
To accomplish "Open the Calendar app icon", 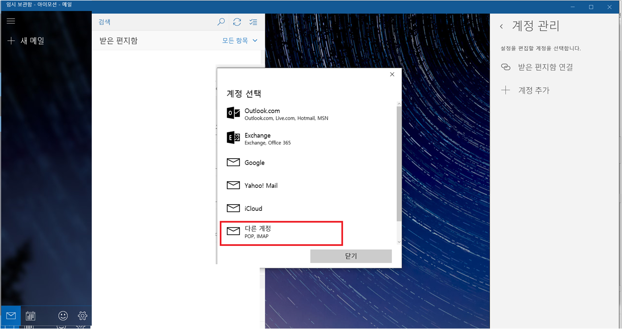I will [x=31, y=316].
